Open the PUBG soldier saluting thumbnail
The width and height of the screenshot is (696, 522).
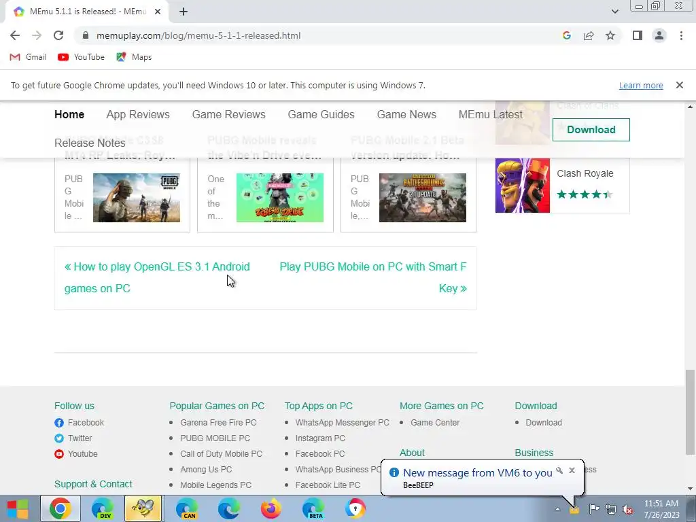pos(137,198)
